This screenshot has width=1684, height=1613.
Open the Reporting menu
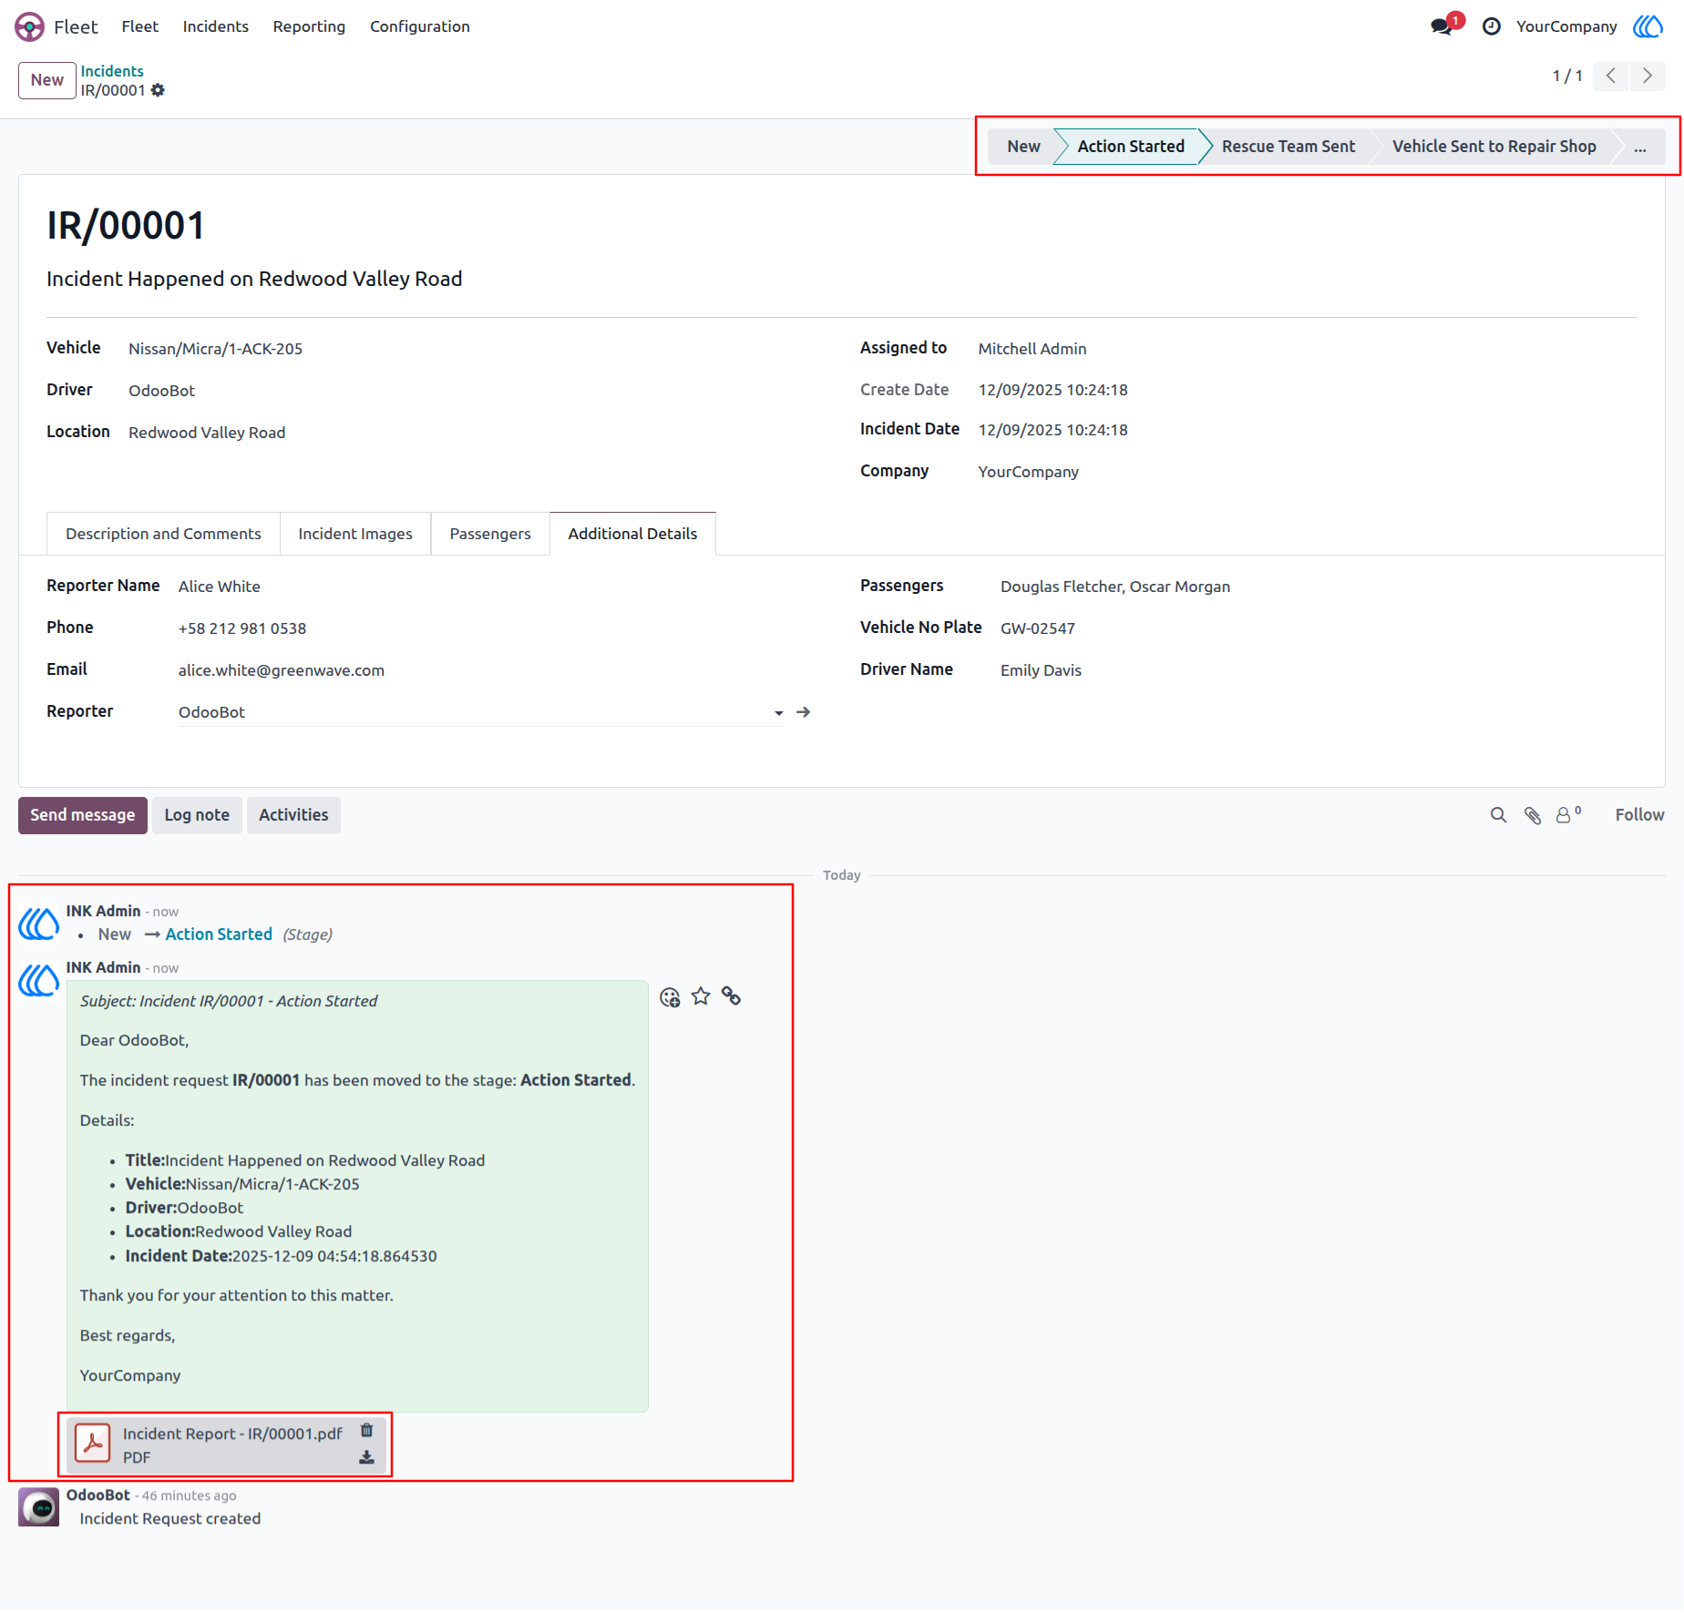point(309,26)
